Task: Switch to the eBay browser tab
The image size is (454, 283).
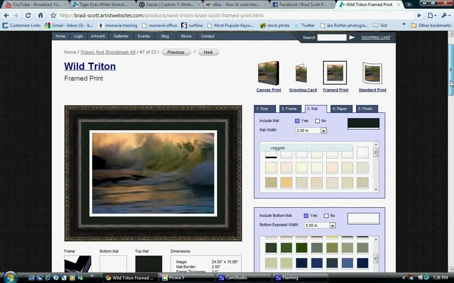Action: [236, 5]
